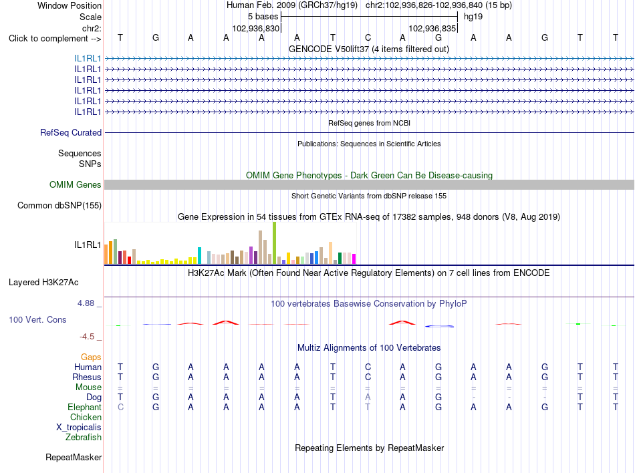Click the Window Position label
Screen dimensions: 635x473
[x=70, y=5]
